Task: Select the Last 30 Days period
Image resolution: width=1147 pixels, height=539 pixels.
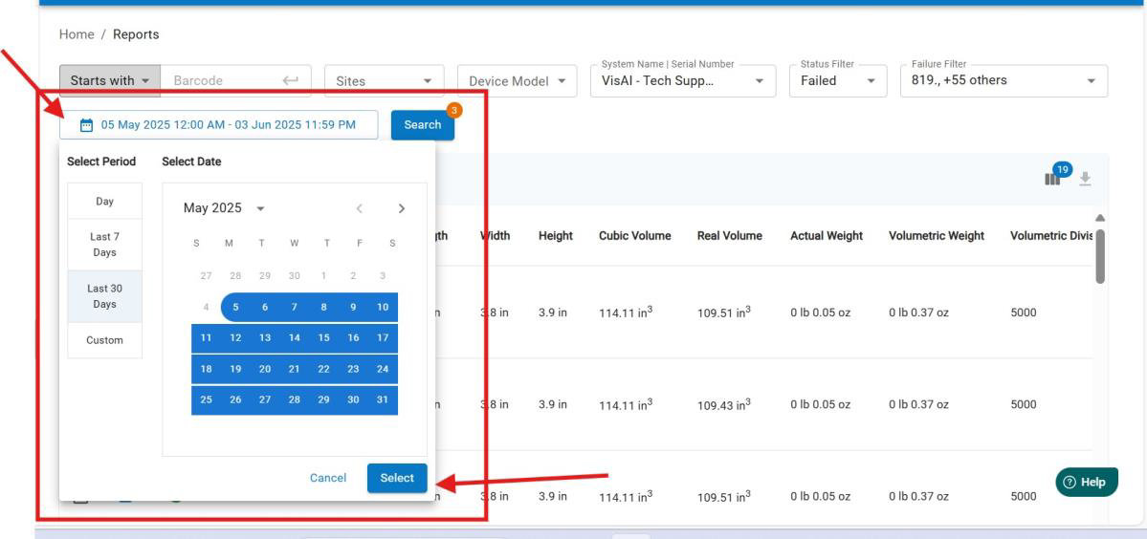Action: 104,296
